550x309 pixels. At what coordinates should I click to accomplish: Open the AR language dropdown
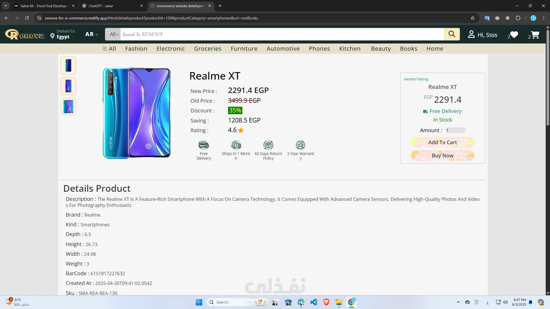[91, 34]
